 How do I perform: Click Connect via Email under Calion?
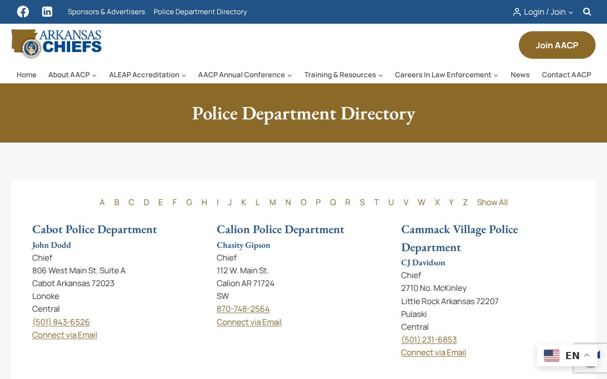point(249,322)
